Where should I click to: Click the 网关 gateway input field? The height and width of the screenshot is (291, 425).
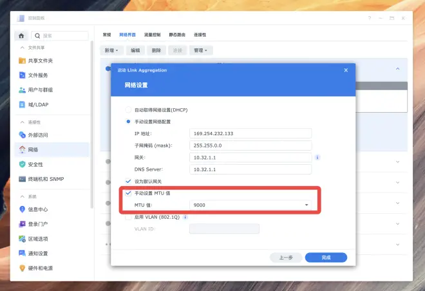pos(250,158)
